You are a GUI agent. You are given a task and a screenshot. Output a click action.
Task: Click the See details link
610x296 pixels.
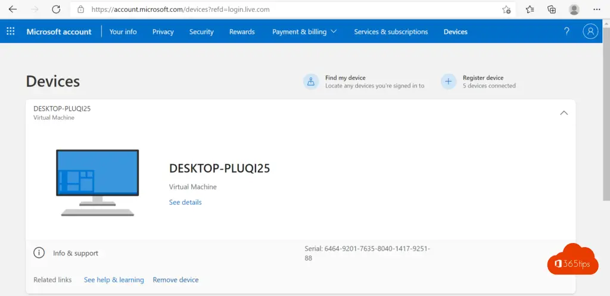click(x=185, y=202)
